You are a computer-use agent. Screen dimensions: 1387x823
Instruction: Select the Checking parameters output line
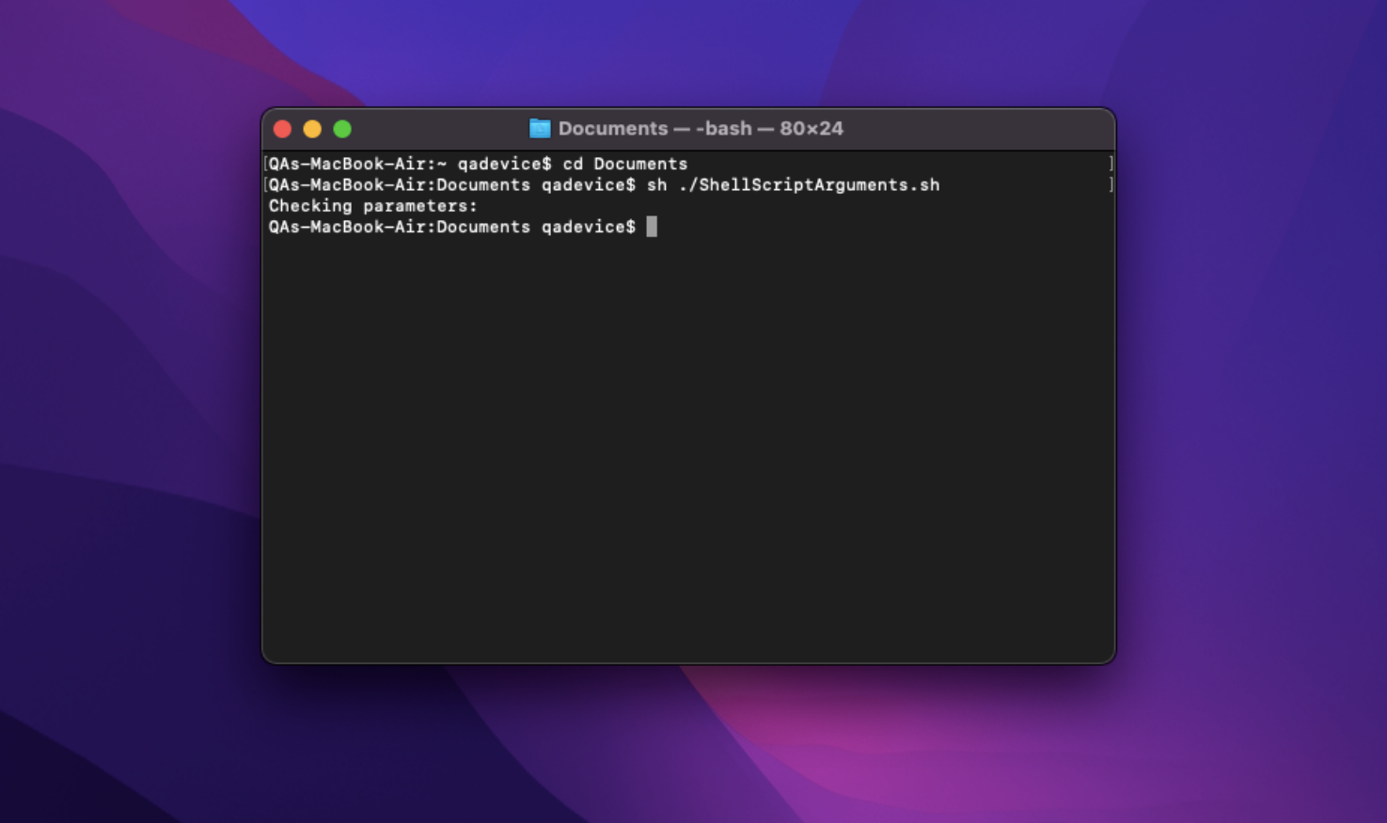(x=372, y=206)
